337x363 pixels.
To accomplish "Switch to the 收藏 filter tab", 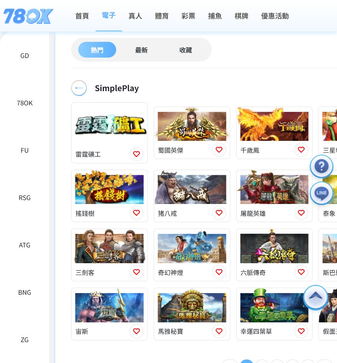I will pos(186,50).
